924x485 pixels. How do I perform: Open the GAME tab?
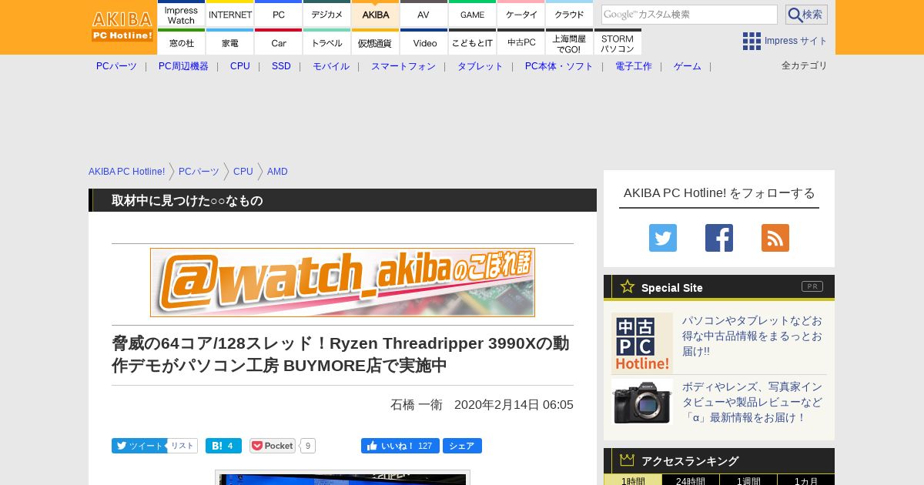click(x=472, y=13)
